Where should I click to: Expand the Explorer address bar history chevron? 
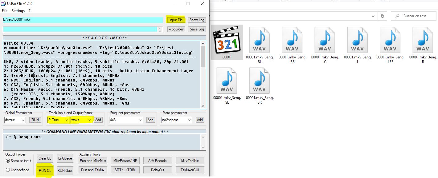point(374,16)
